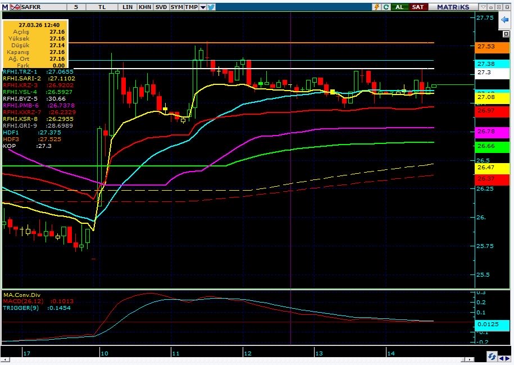Click the MATRIKS brand logo
The image size is (514, 365).
pyautogui.click(x=453, y=7)
